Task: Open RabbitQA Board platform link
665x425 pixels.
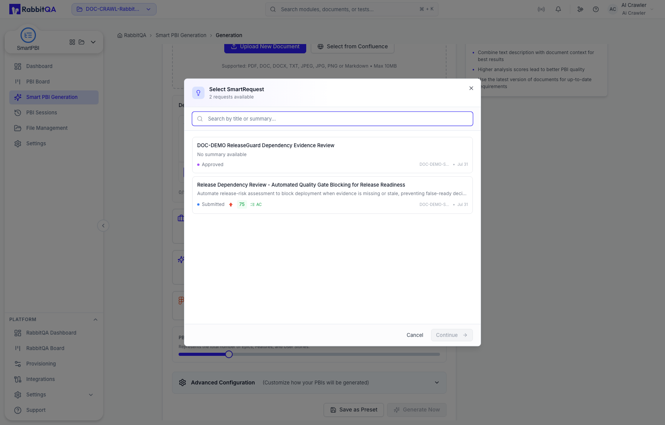Action: (x=54, y=348)
